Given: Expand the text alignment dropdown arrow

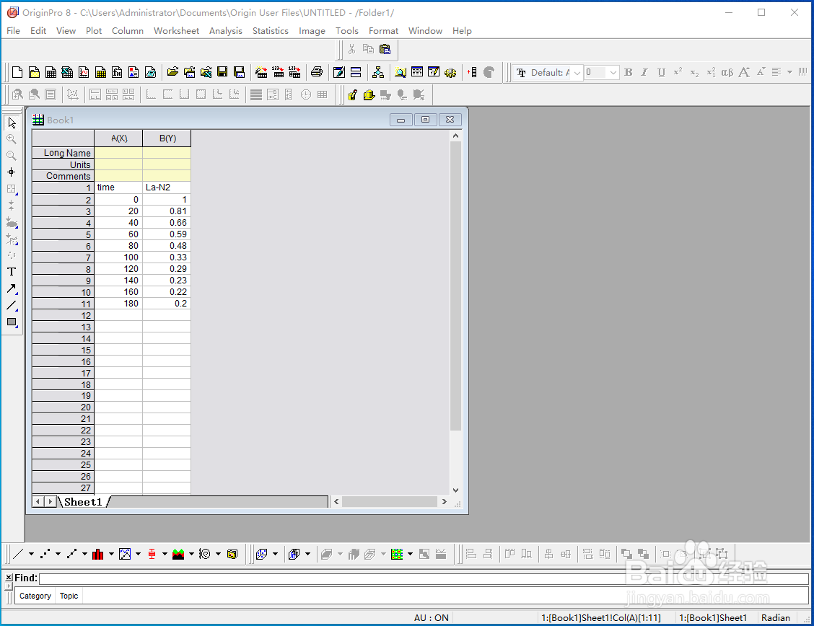Looking at the screenshot, I should pos(789,72).
